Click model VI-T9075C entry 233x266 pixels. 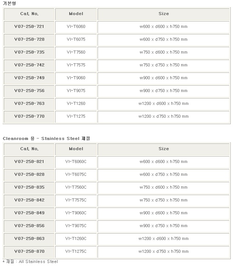click(x=76, y=226)
